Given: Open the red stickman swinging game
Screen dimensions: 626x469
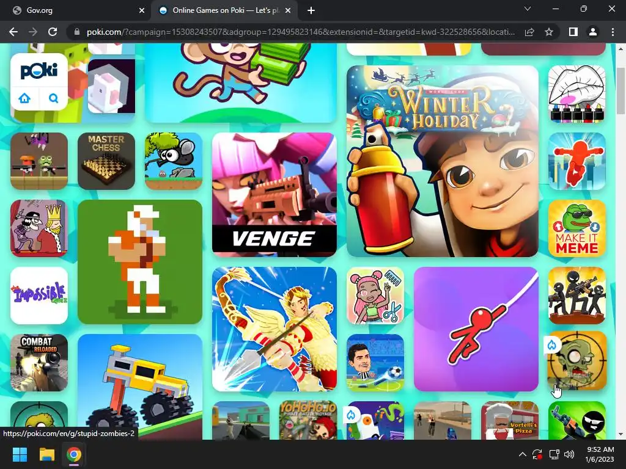Looking at the screenshot, I should coord(476,329).
